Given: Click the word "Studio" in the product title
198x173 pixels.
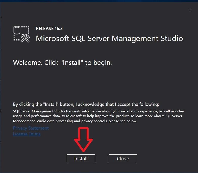Looking at the screenshot, I should [172, 39].
